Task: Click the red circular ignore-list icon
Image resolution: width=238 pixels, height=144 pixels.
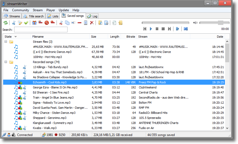Action: click(x=46, y=23)
